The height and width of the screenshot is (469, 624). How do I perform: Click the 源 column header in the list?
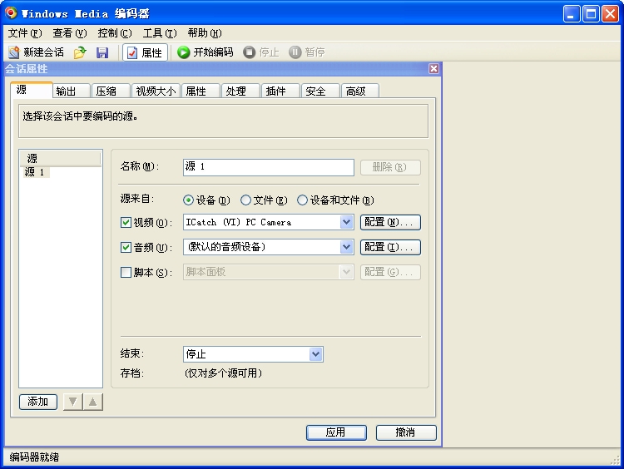click(61, 158)
